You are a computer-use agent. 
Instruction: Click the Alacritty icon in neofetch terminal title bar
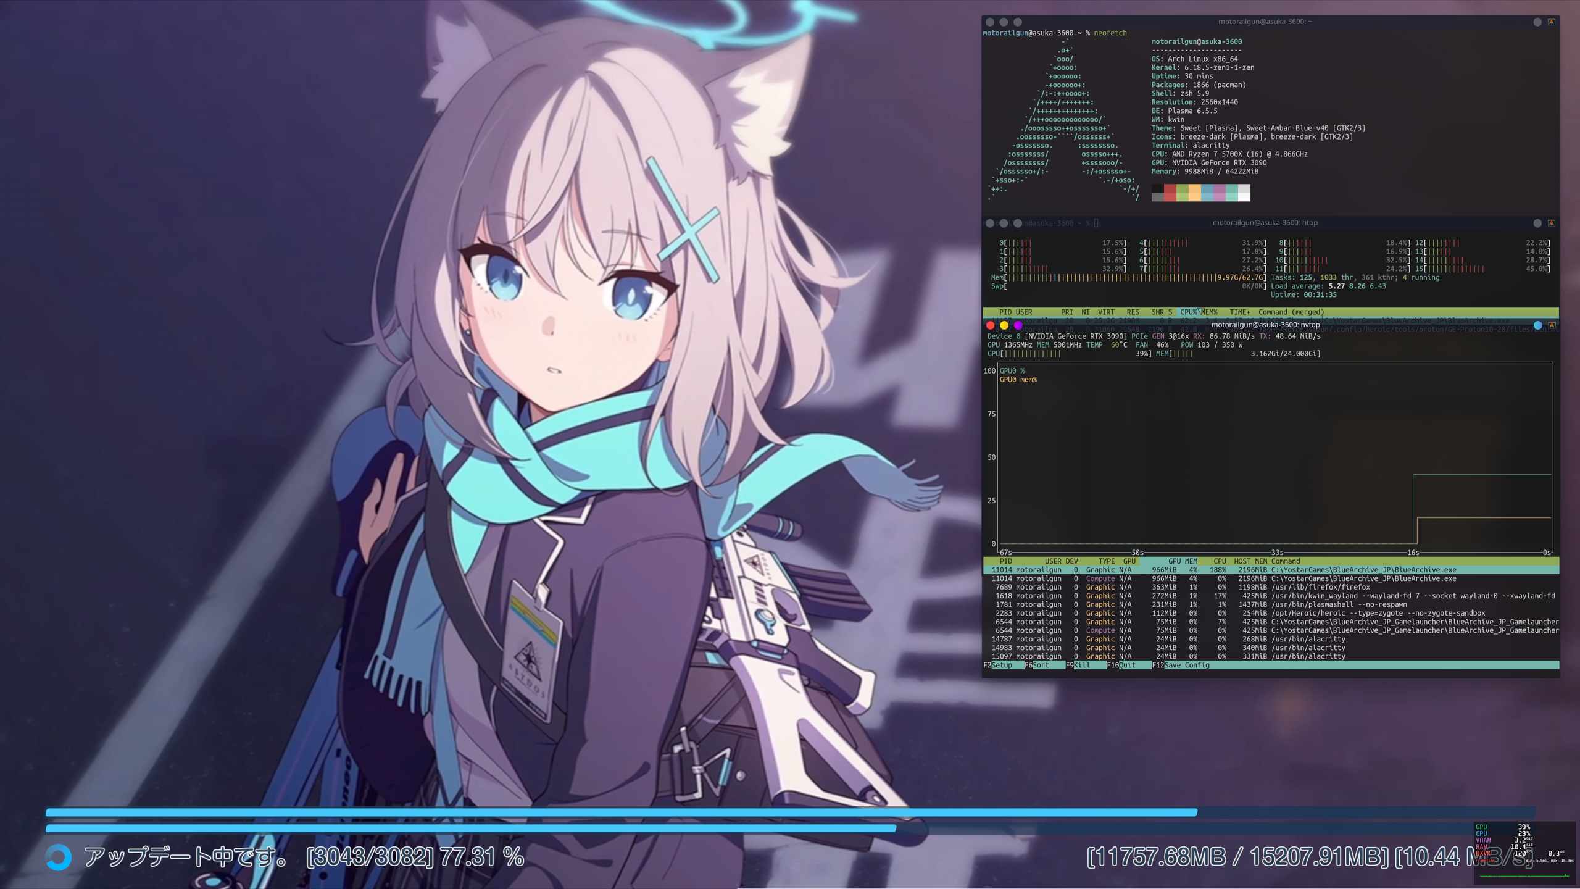point(1552,22)
